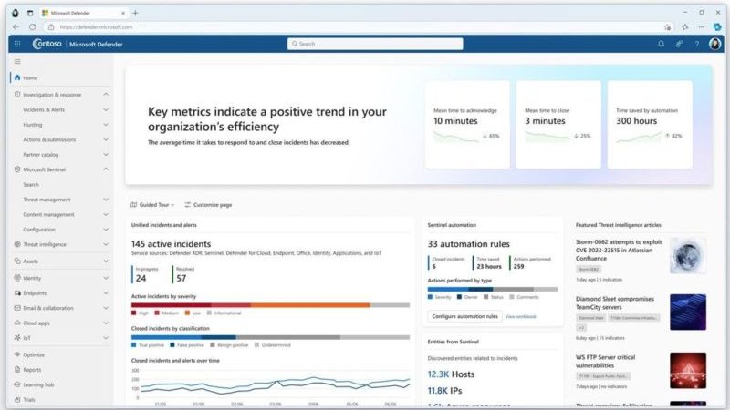Expand Actions & submissions submenu
The width and height of the screenshot is (730, 410).
pyautogui.click(x=106, y=139)
